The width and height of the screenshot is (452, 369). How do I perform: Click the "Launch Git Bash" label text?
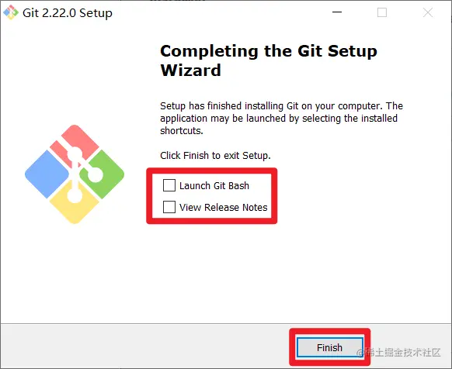[214, 185]
